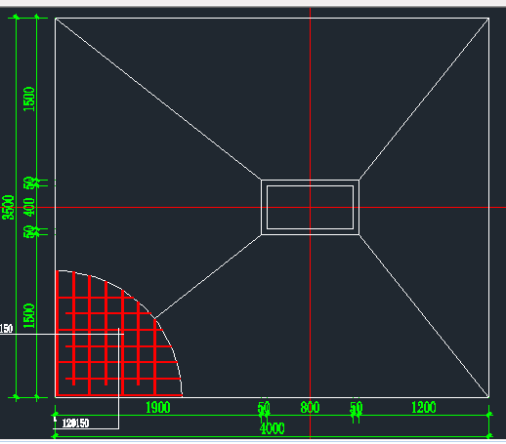Pick the bottom-right diagonal slope line

(424, 316)
